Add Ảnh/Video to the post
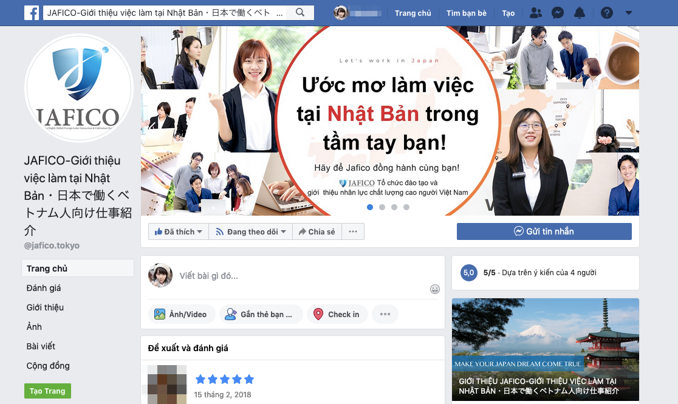Viewport: 678px width, 404px height. pos(181,314)
